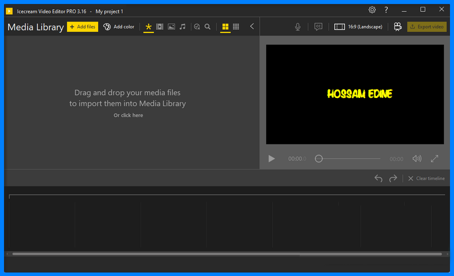Click the Add files button
454x276 pixels.
pyautogui.click(x=83, y=27)
